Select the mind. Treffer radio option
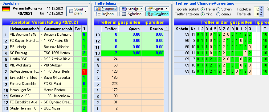 [202, 14]
